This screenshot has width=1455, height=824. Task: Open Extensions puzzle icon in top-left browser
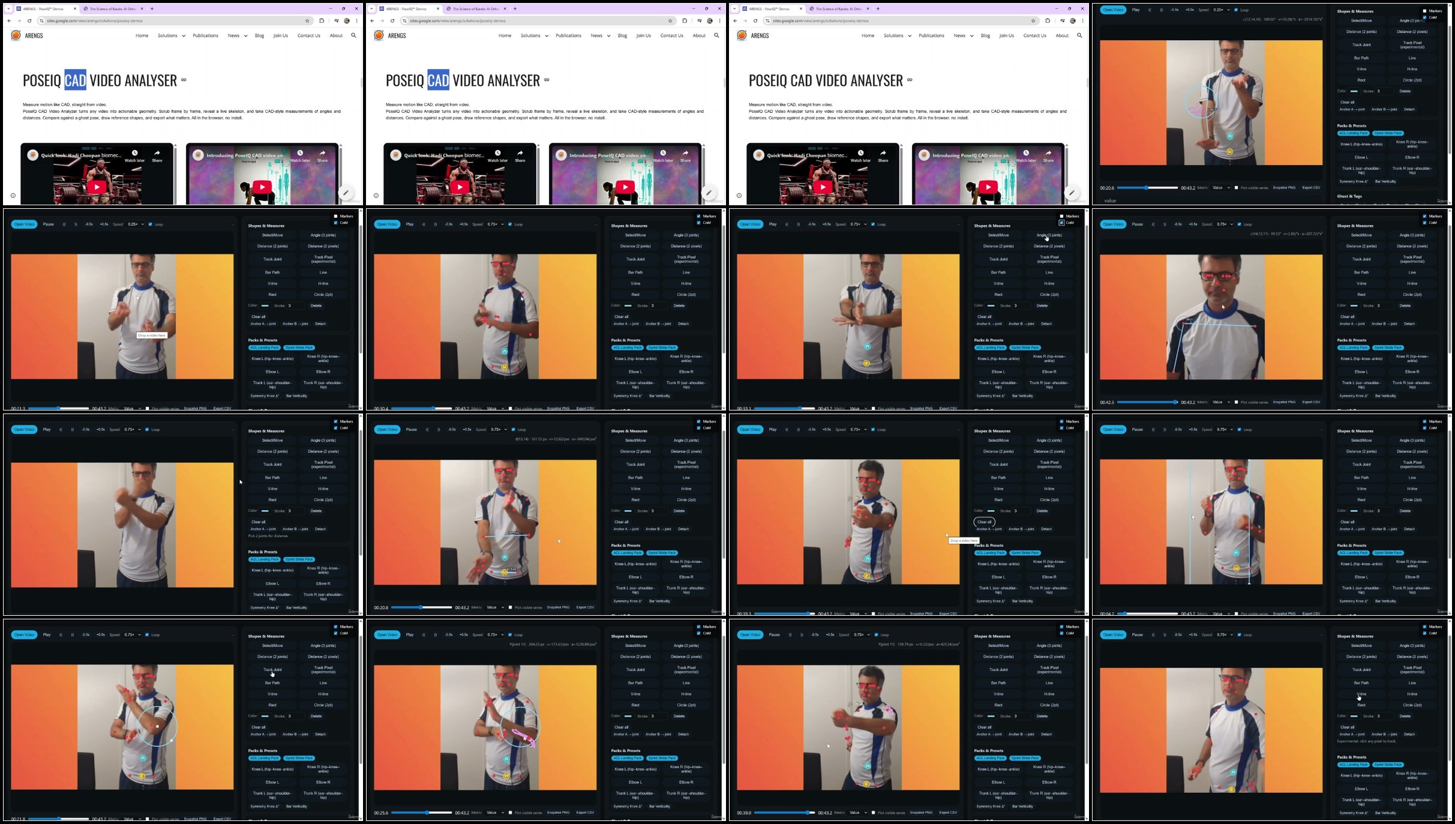tap(322, 20)
